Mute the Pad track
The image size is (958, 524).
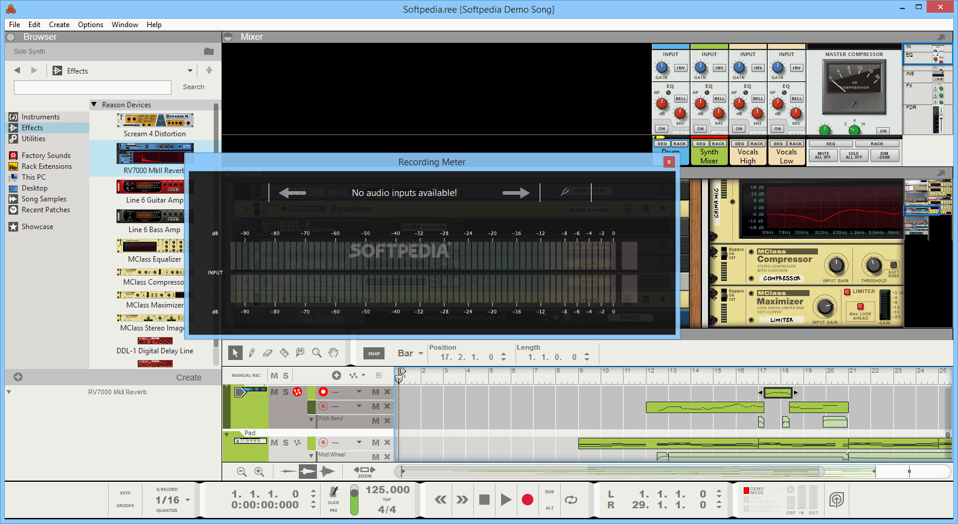tap(275, 443)
